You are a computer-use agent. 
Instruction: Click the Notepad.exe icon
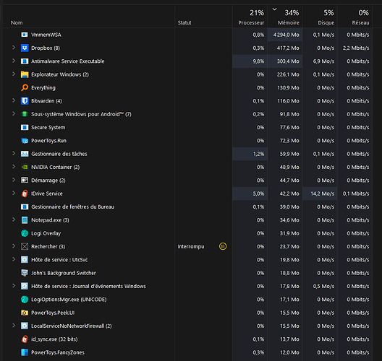tap(25, 220)
